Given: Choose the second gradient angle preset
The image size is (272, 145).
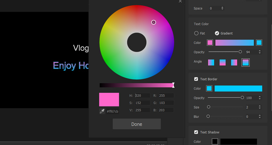Looking at the screenshot, I should pyautogui.click(x=222, y=62).
